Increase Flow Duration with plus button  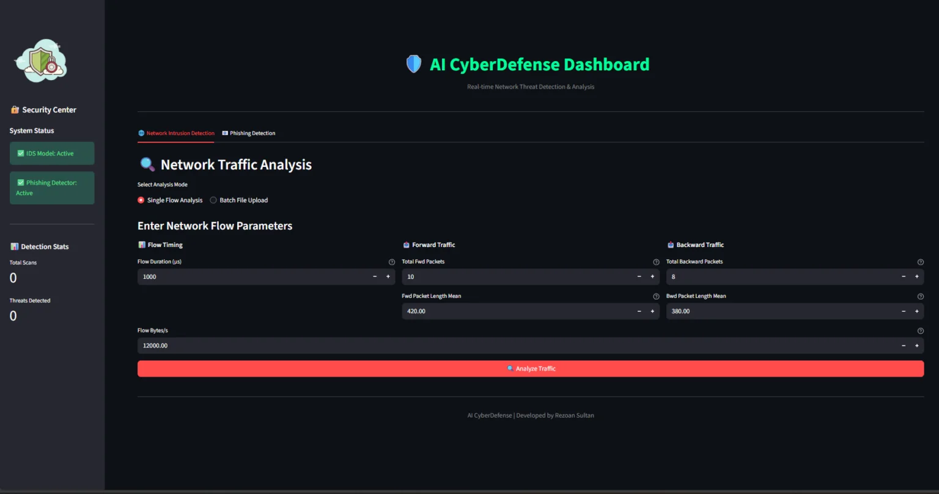tap(388, 277)
